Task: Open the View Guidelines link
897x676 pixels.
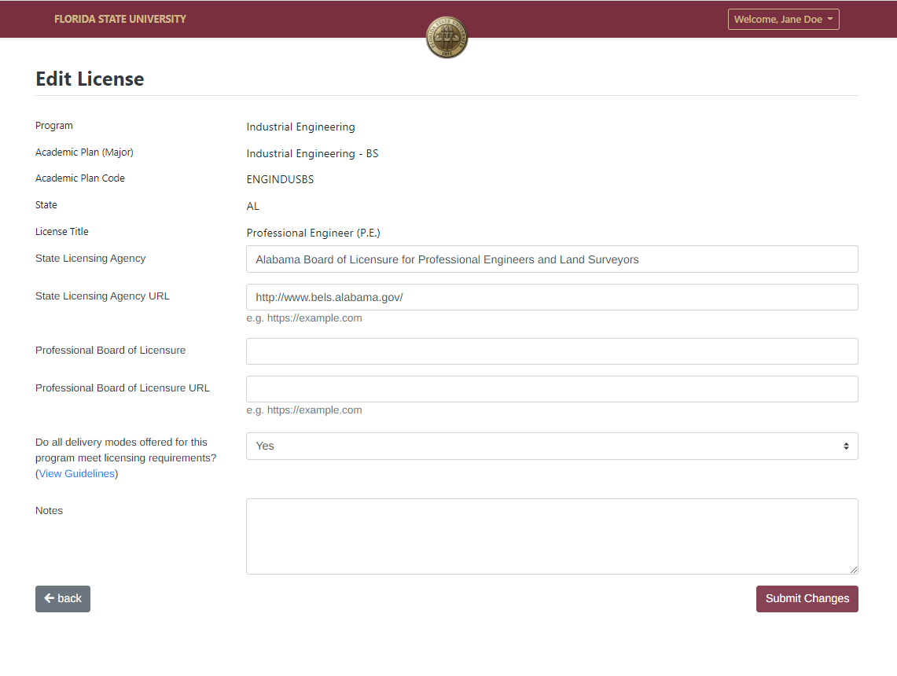Action: (x=75, y=473)
